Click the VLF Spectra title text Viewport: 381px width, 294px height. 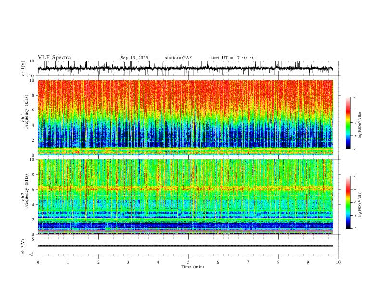click(x=54, y=58)
